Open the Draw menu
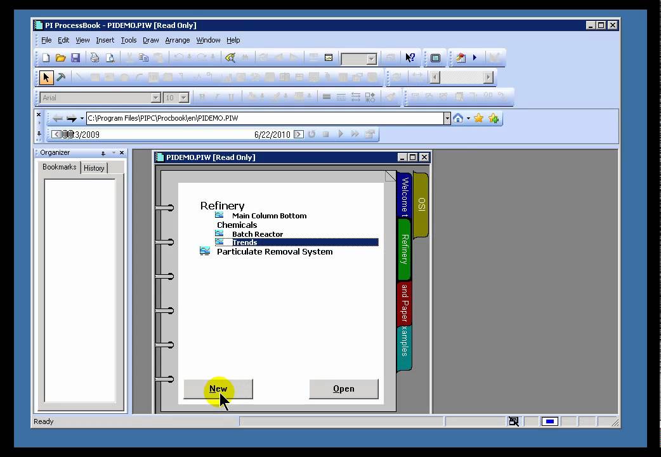 (x=150, y=40)
